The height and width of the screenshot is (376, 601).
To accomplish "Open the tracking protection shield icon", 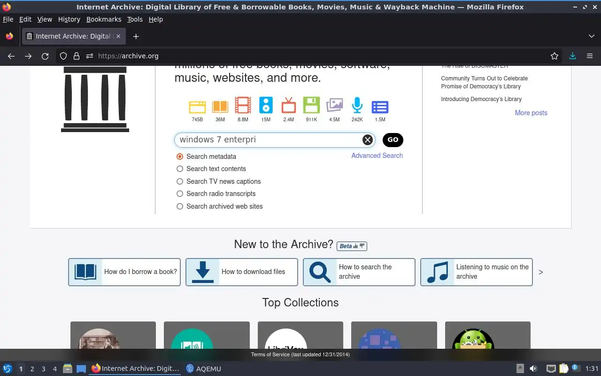I will tap(63, 56).
